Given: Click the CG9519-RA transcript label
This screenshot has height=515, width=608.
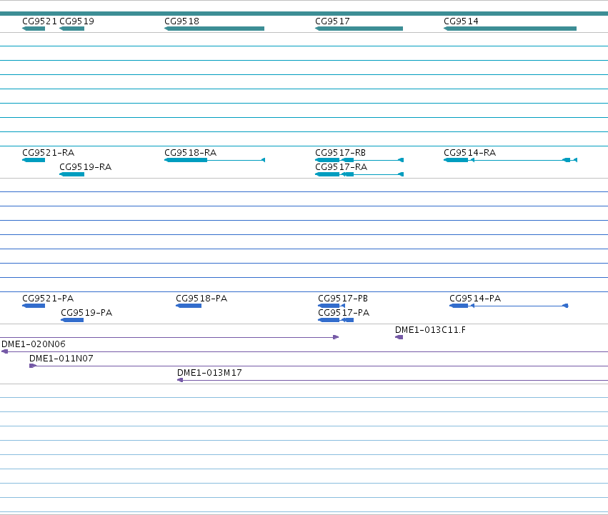Looking at the screenshot, I should [85, 167].
